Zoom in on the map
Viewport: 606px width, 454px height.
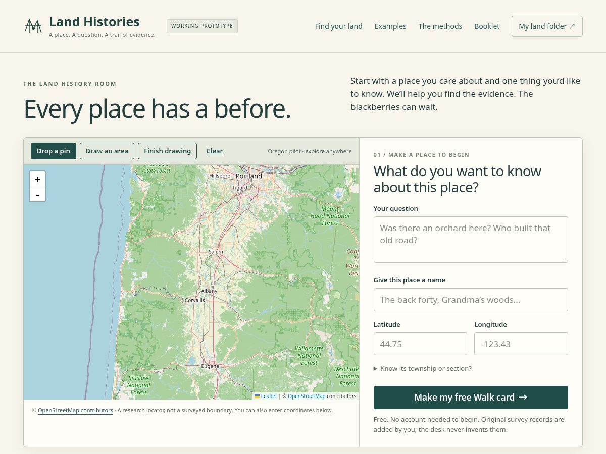[37, 179]
